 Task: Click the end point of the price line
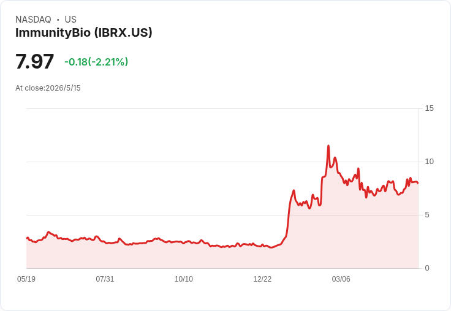pos(418,183)
